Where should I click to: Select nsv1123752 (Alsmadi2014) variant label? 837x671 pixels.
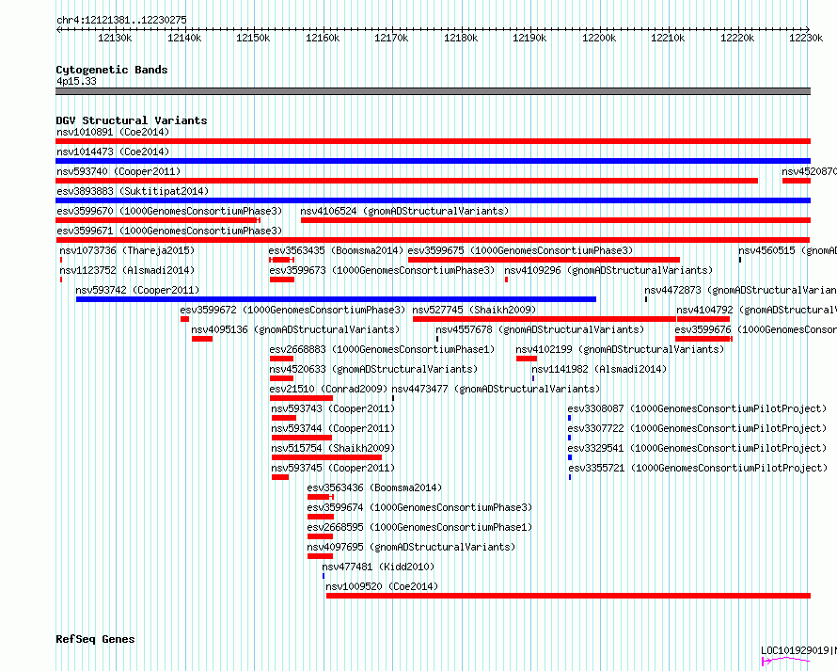click(127, 270)
